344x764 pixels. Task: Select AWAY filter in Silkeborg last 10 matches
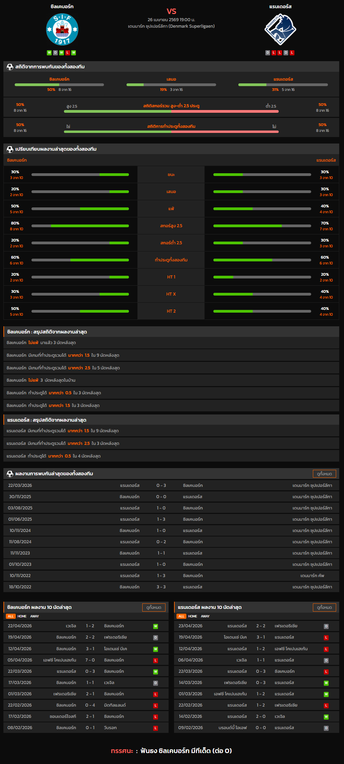[35, 616]
